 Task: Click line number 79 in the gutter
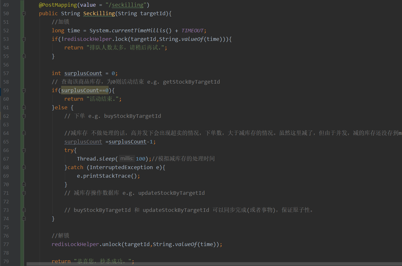coord(6,262)
